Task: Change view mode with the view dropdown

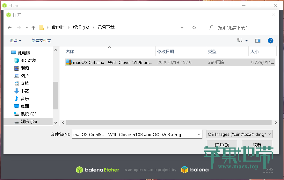Action: [x=246, y=41]
